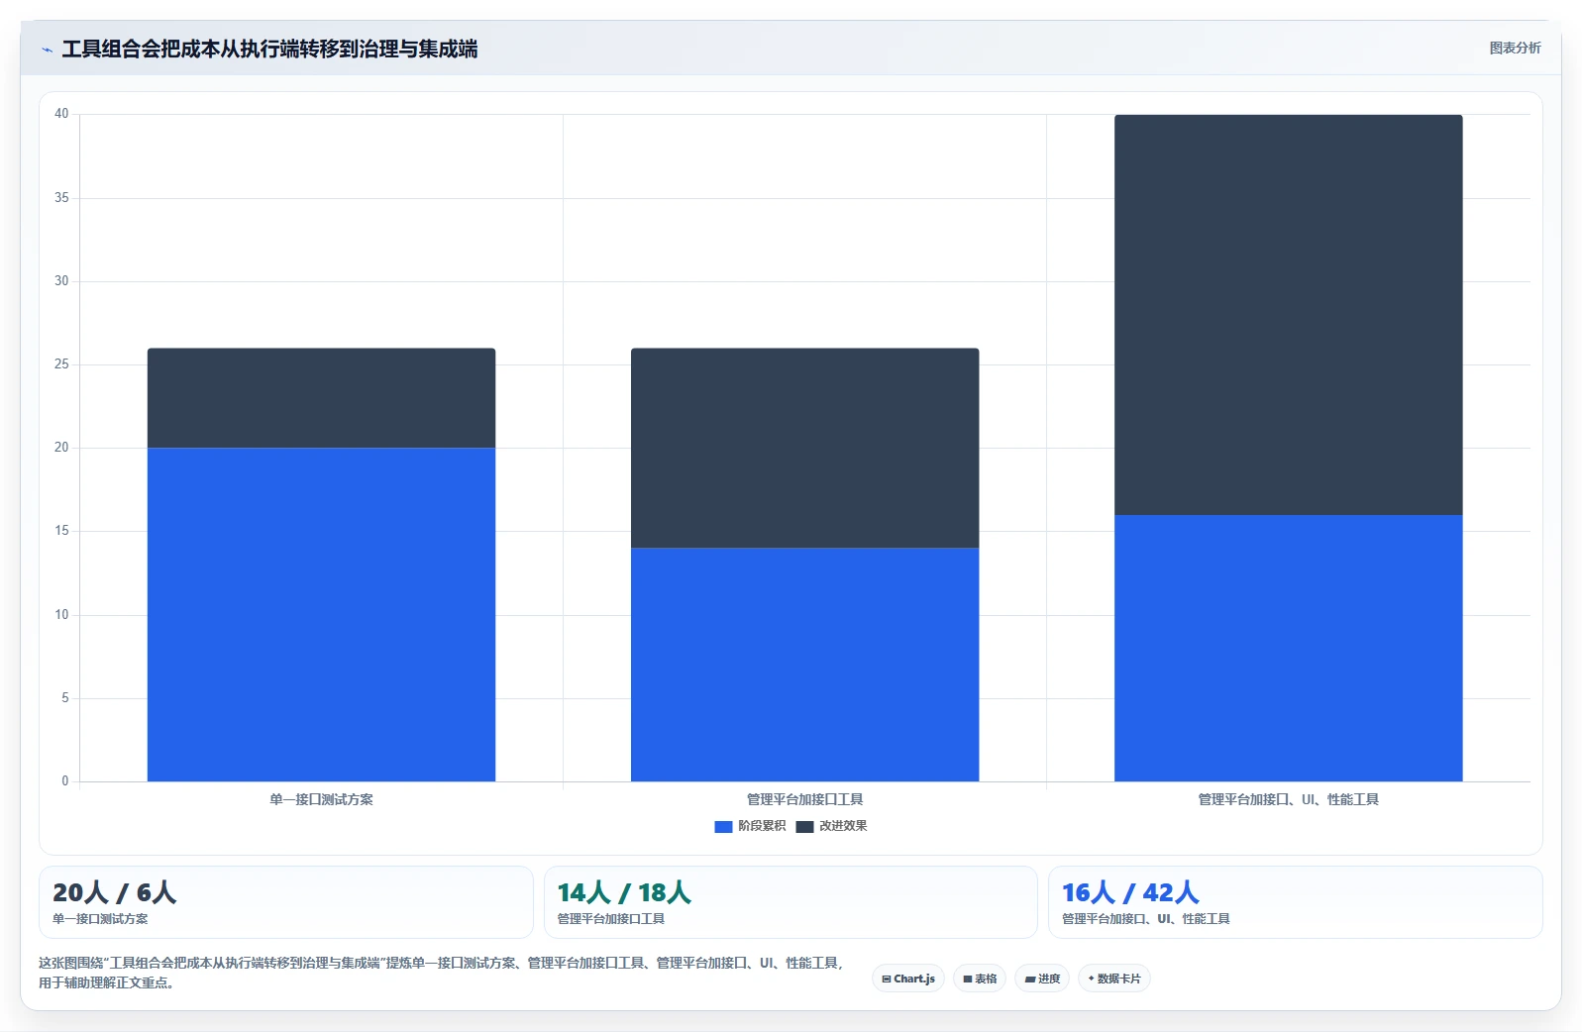Click x-axis label 管理平台加接口、UI、性能工具
The width and height of the screenshot is (1582, 1032).
tap(1288, 799)
